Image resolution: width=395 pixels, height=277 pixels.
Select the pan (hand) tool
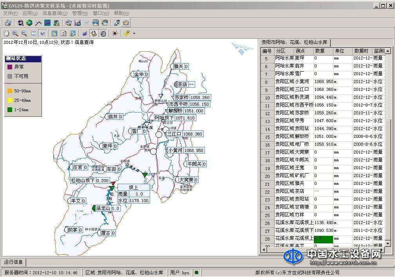pos(6,33)
